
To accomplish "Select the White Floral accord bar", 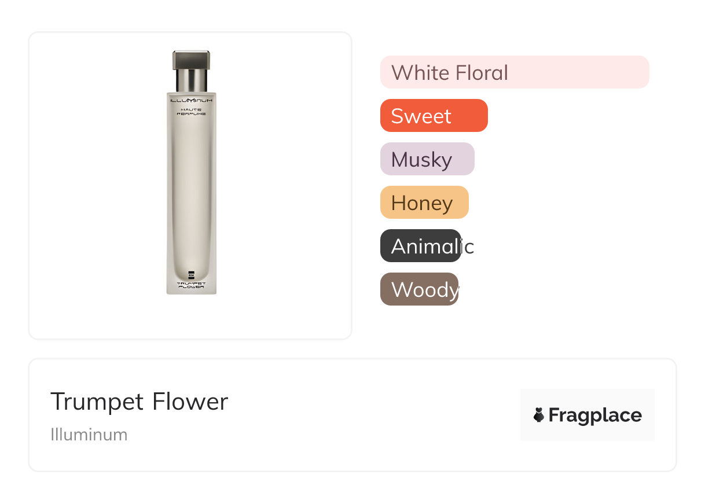I will click(x=514, y=72).
